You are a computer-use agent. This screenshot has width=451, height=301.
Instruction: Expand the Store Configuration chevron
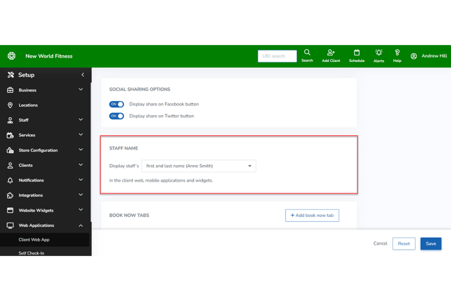[x=81, y=149]
